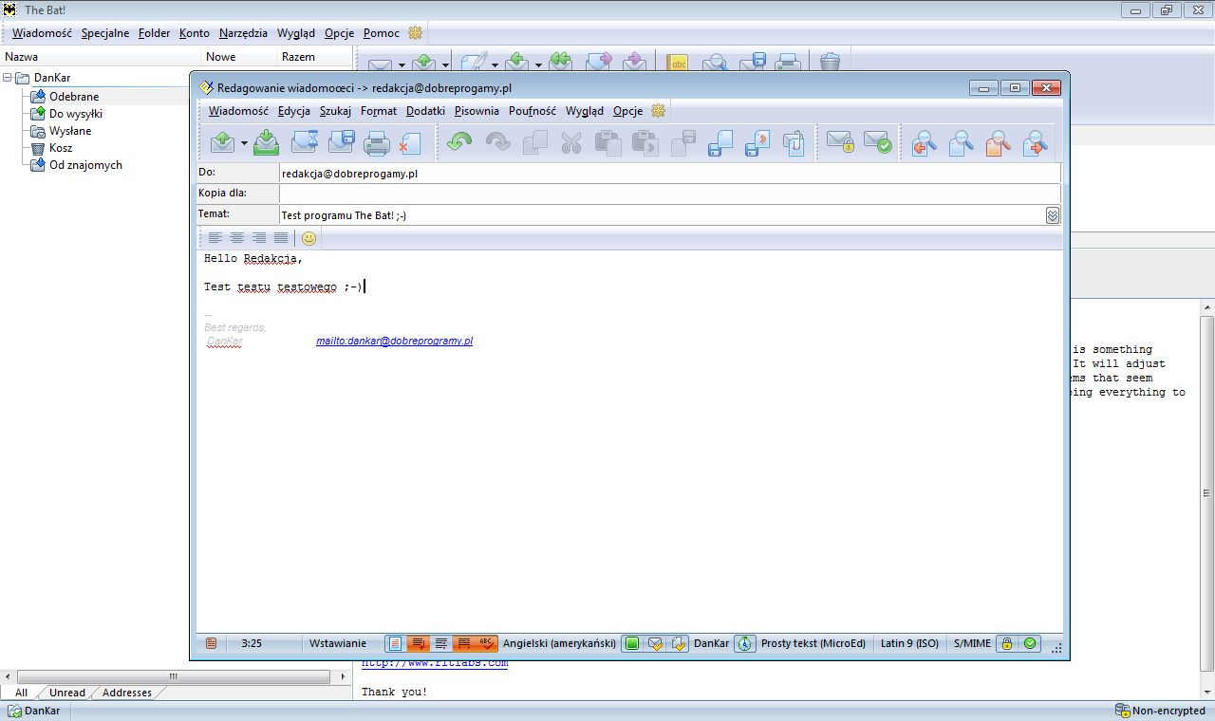The height and width of the screenshot is (721, 1215).
Task: Click the DanKar account in editor status bar
Action: click(711, 643)
